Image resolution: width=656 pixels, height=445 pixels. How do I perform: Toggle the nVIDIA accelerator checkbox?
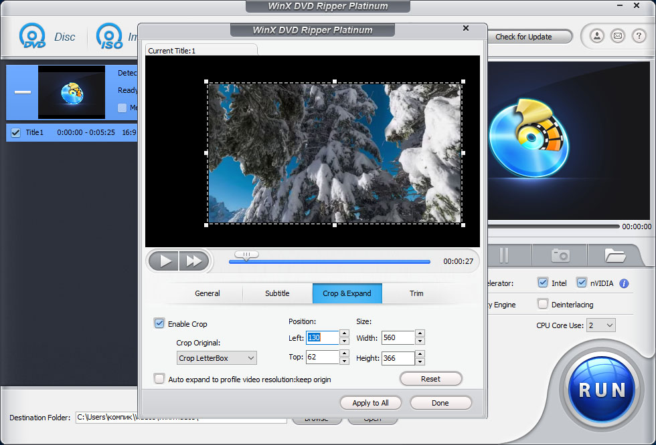[x=582, y=283]
